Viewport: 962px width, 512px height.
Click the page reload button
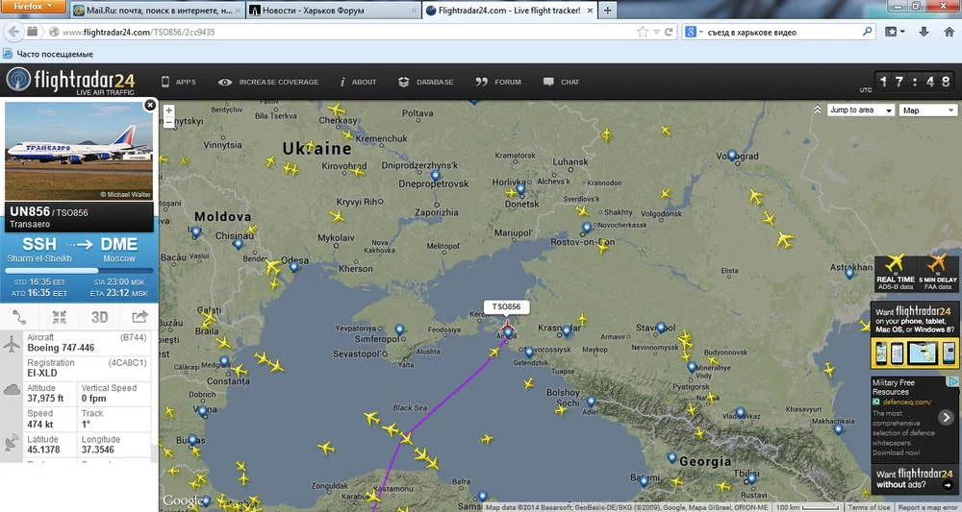coord(669,32)
